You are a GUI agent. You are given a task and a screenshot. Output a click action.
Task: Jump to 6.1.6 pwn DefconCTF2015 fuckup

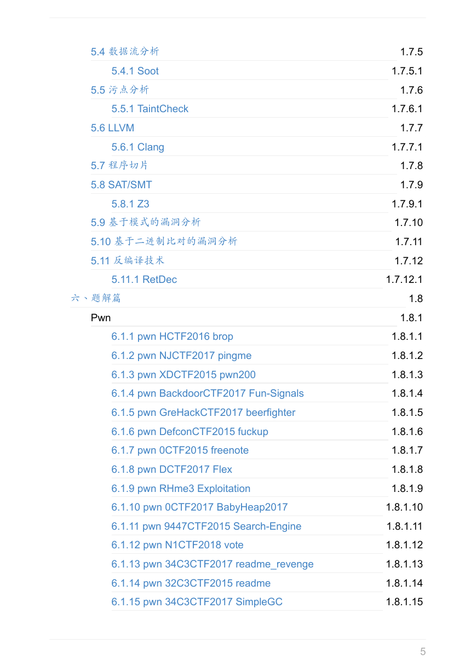tap(190, 432)
